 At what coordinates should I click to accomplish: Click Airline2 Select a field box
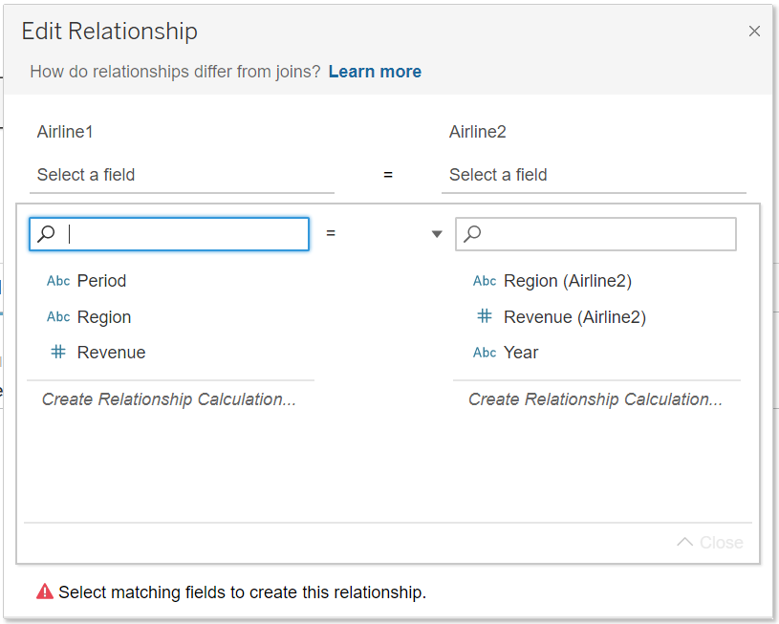pos(594,175)
